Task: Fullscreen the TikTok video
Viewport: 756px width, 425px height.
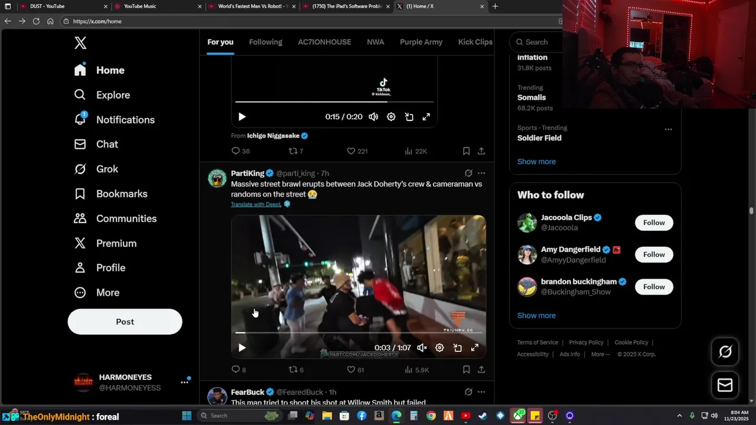Action: (x=426, y=117)
